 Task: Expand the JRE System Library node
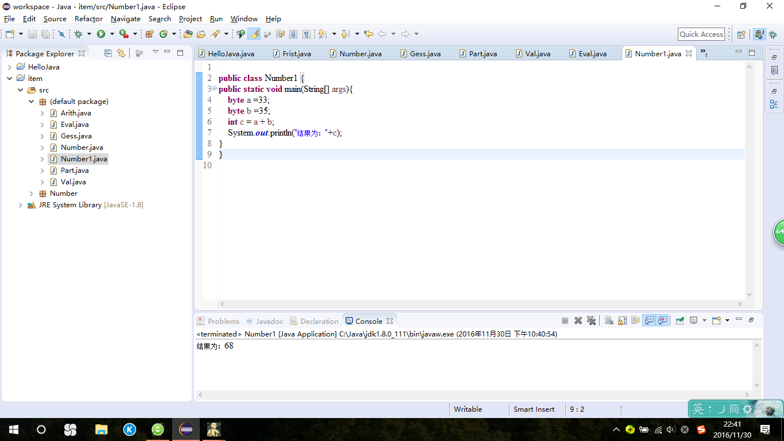tap(20, 204)
